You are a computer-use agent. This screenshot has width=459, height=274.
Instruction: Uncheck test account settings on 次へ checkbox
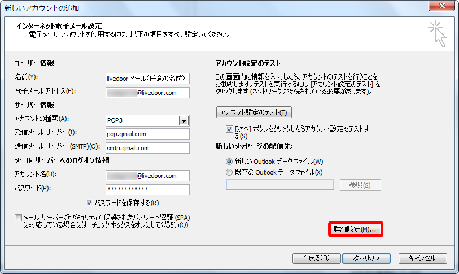pos(229,129)
